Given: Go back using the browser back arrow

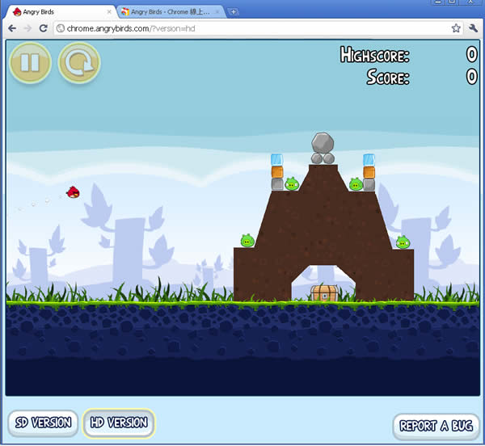Looking at the screenshot, I should click(12, 28).
